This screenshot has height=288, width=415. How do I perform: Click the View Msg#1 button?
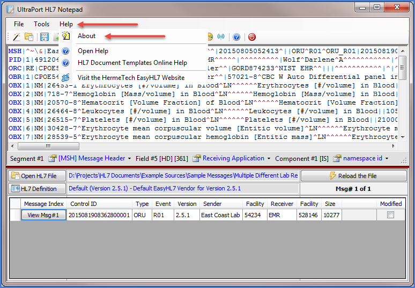tap(43, 215)
